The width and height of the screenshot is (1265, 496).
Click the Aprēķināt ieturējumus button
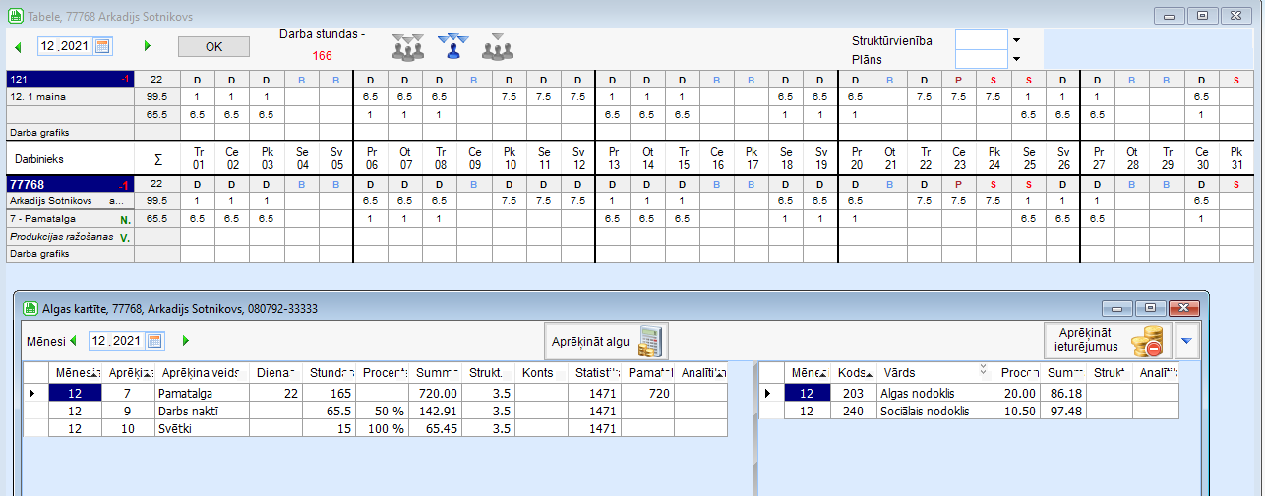(x=1108, y=340)
